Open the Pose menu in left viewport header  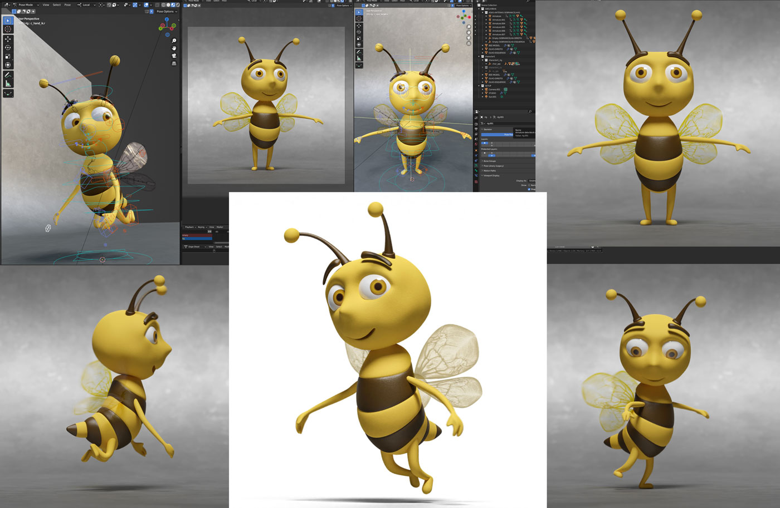[67, 5]
